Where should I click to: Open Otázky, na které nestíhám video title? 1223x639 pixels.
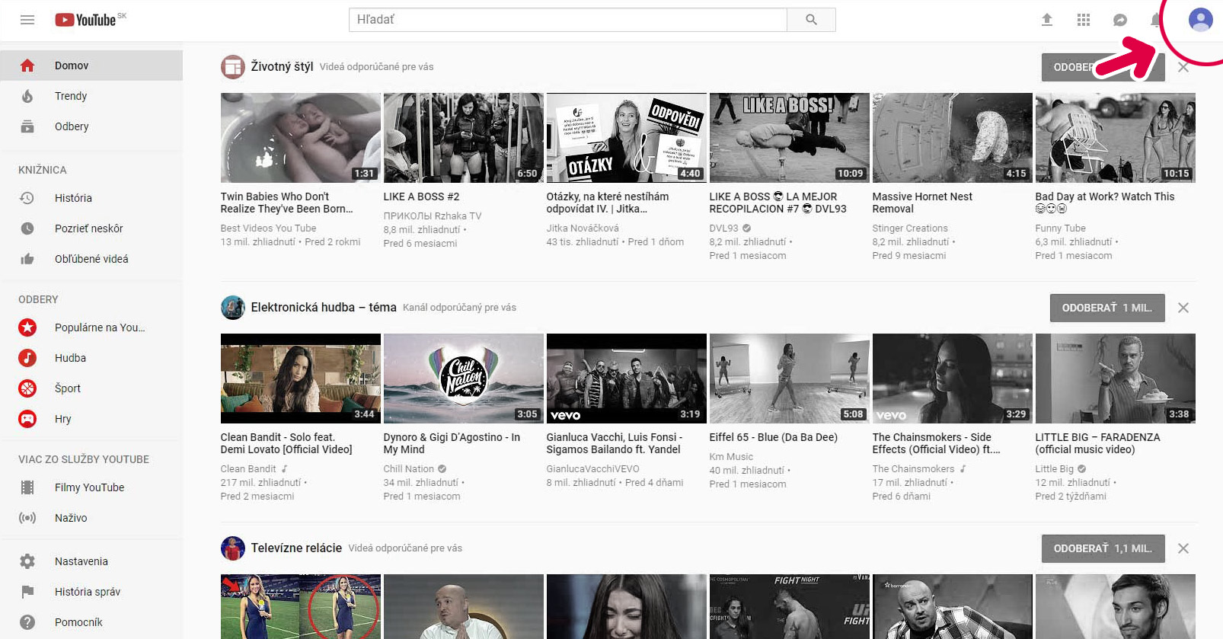tap(608, 203)
